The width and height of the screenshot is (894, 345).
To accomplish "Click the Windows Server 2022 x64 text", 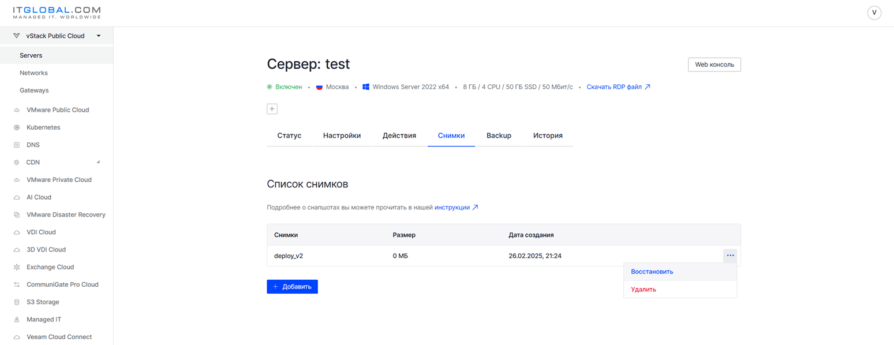I will [410, 87].
